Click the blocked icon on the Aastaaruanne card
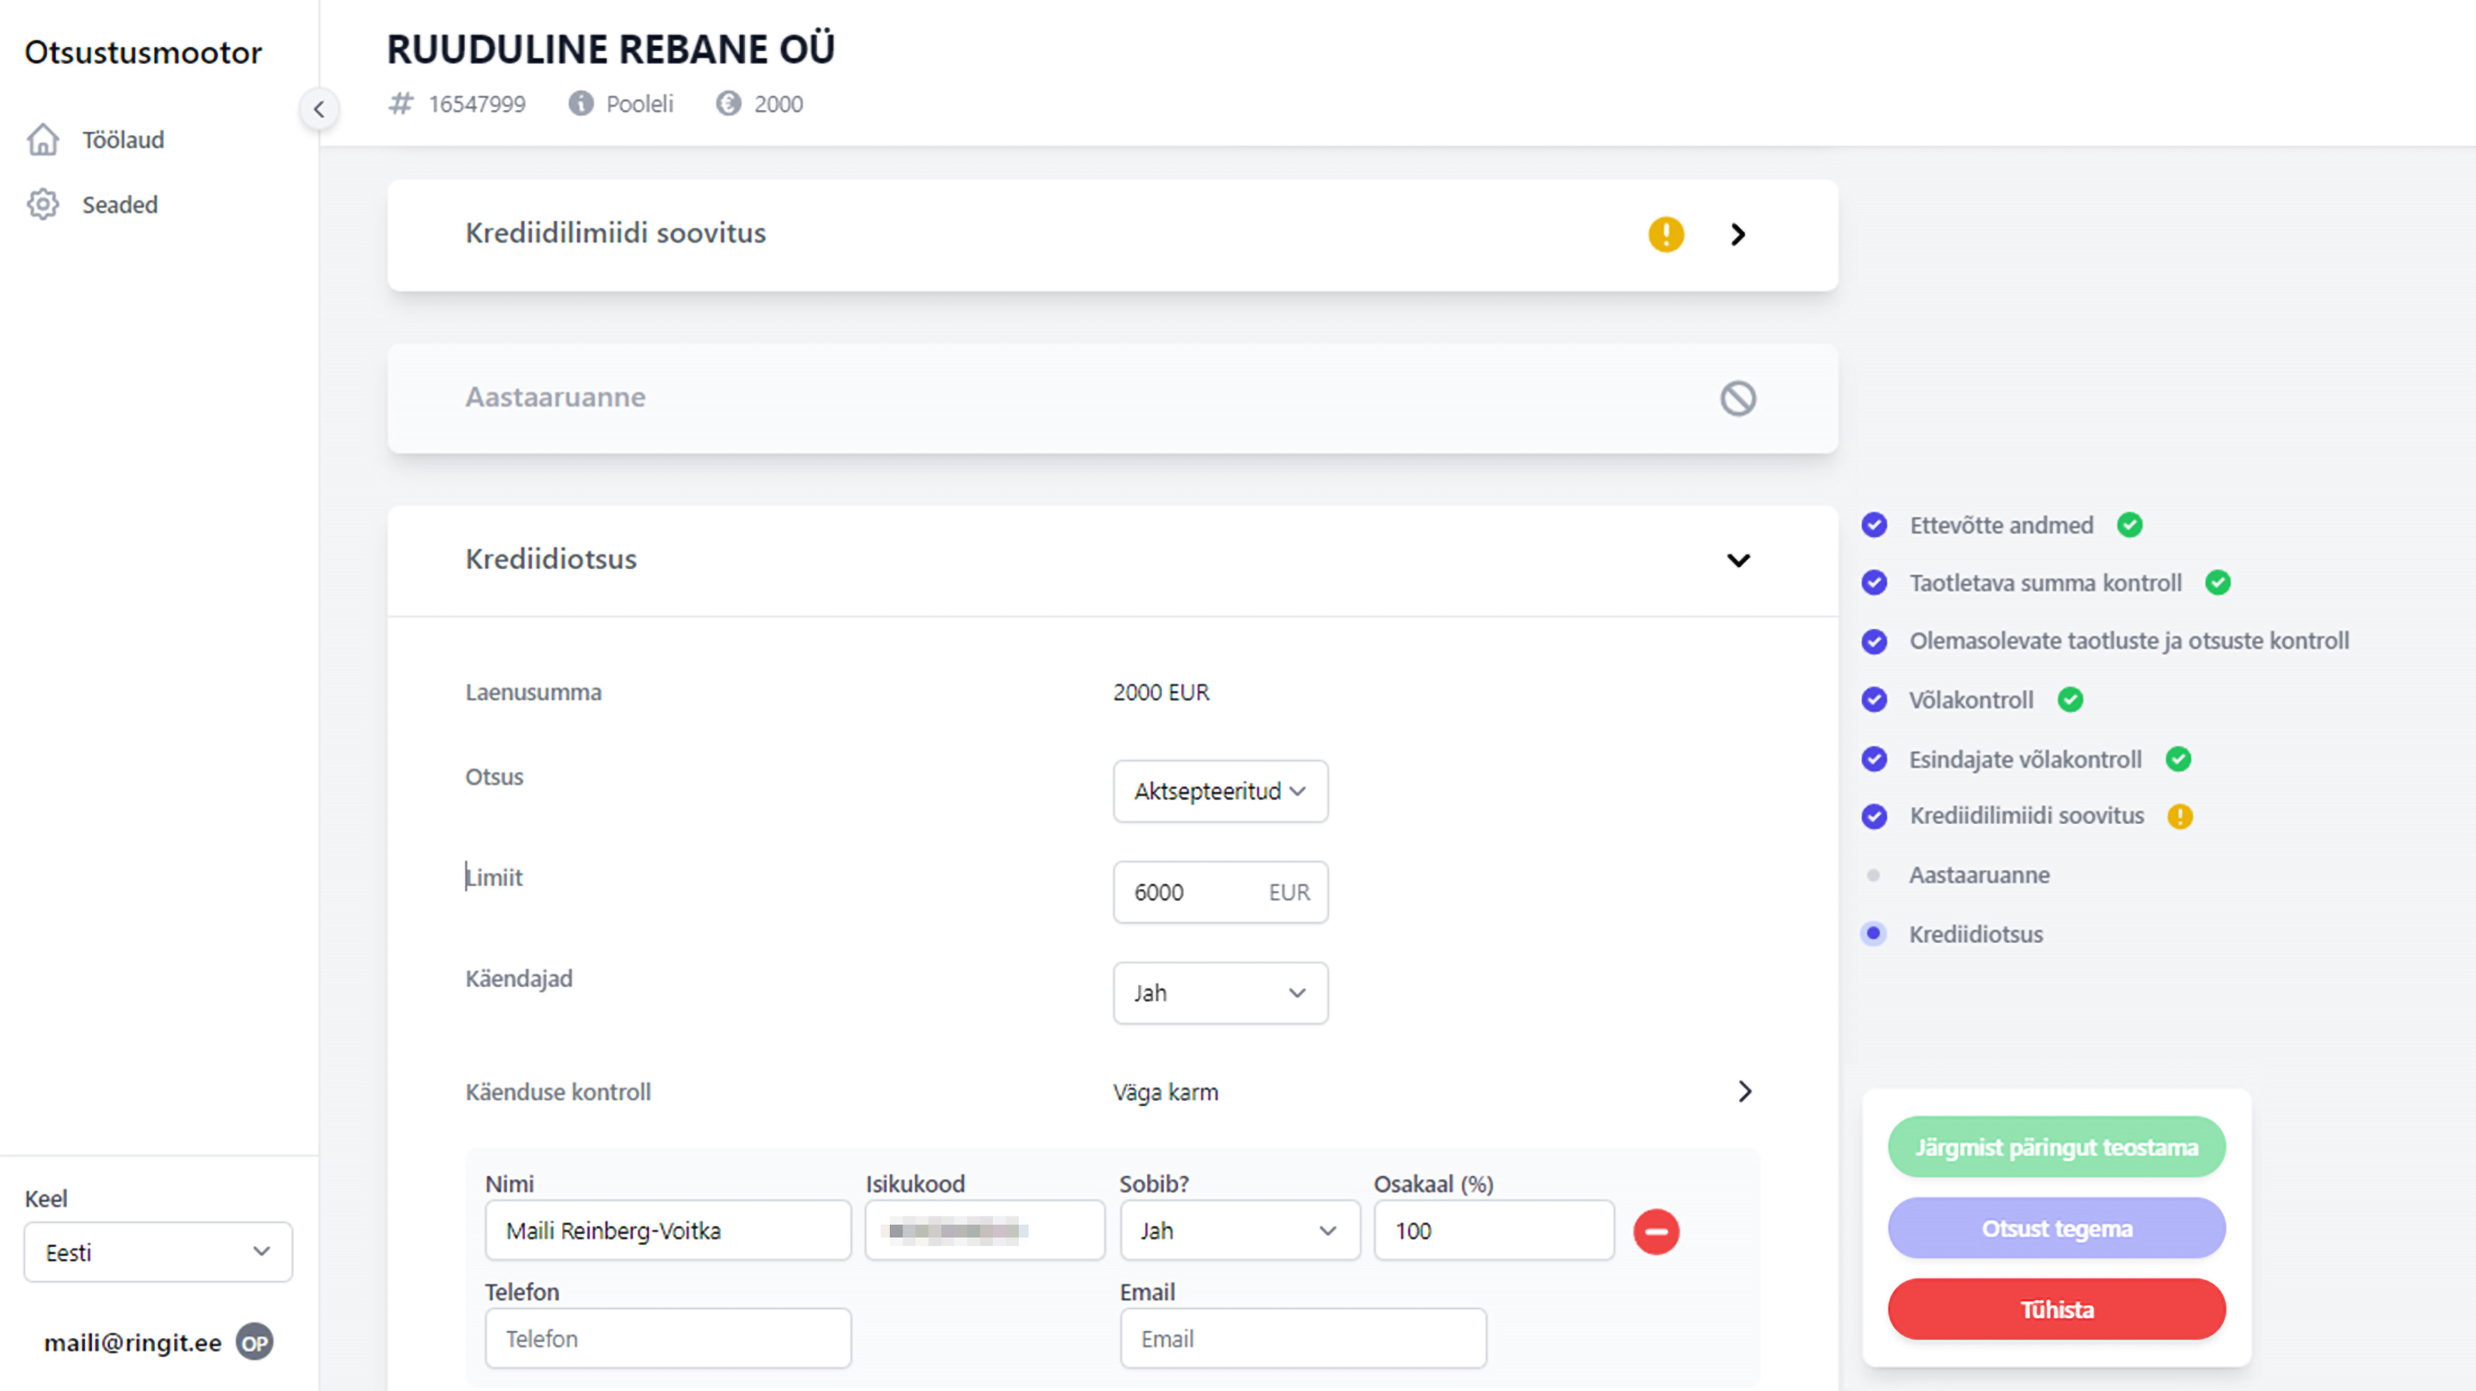The height and width of the screenshot is (1391, 2476). [x=1738, y=398]
